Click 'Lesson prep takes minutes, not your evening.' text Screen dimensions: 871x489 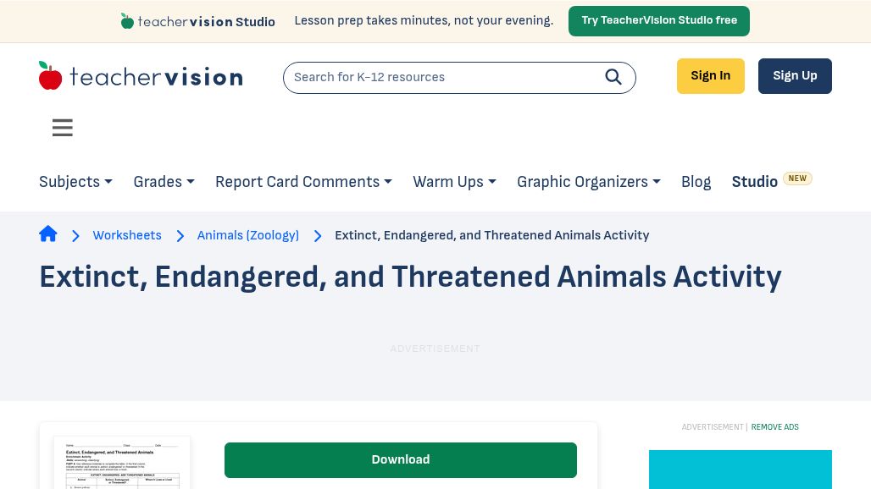(424, 20)
